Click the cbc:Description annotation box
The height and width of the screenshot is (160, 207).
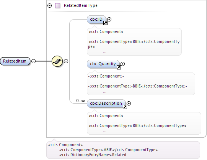tap(144, 123)
